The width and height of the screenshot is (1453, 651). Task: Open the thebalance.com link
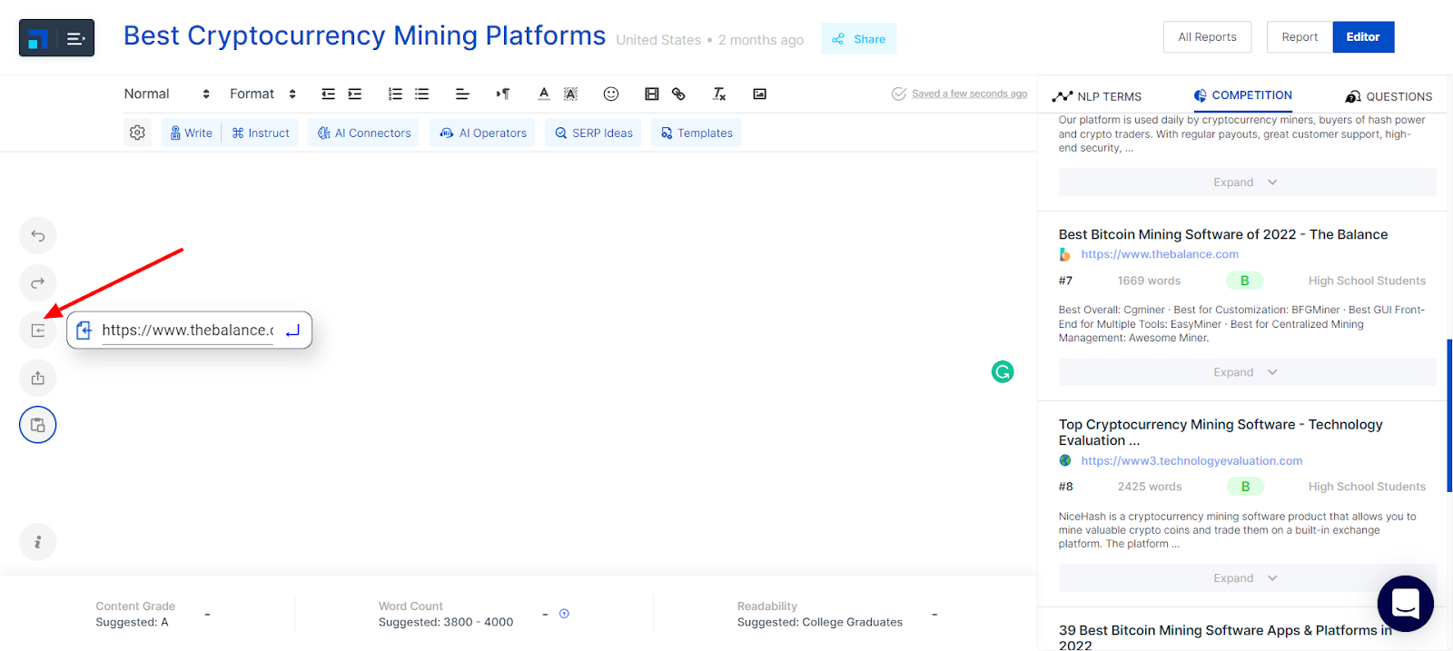tap(1160, 254)
